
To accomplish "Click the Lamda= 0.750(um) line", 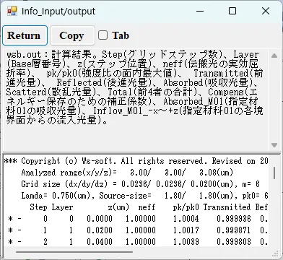I will click(x=144, y=196).
